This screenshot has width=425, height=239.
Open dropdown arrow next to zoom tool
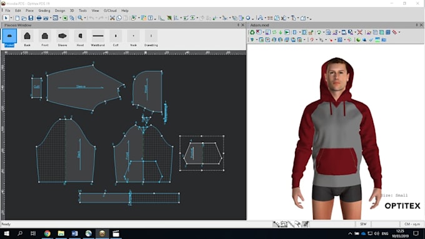[85, 18]
